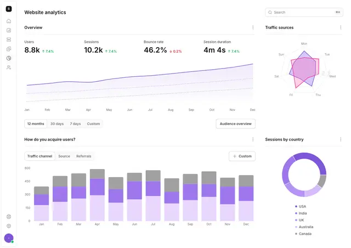Click the purple user avatar
This screenshot has width=351, height=248.
(x=9, y=238)
